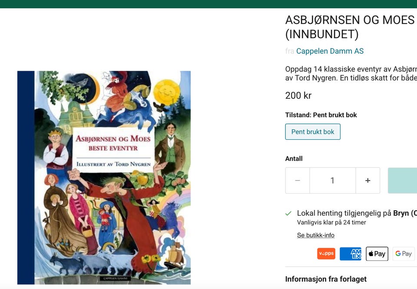Click the Oppdag 14 klassiske eventyr description
Viewport: 417px width, 289px height.
(x=351, y=73)
